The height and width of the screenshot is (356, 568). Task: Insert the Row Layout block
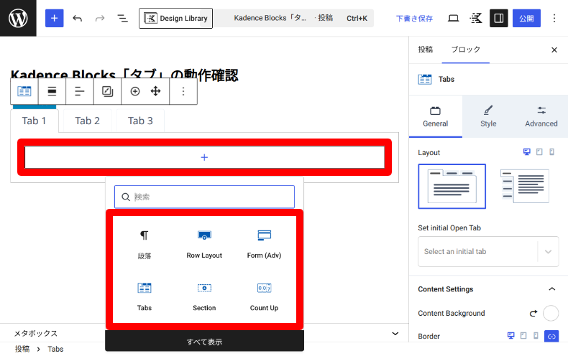(204, 244)
